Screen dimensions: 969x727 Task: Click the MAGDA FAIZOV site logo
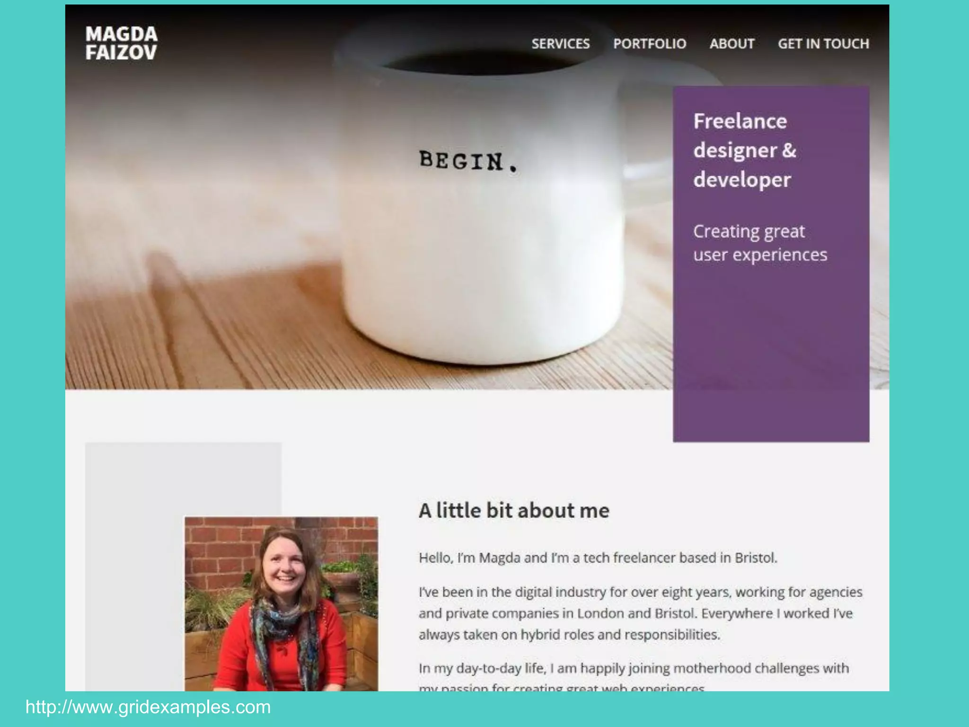pyautogui.click(x=121, y=43)
